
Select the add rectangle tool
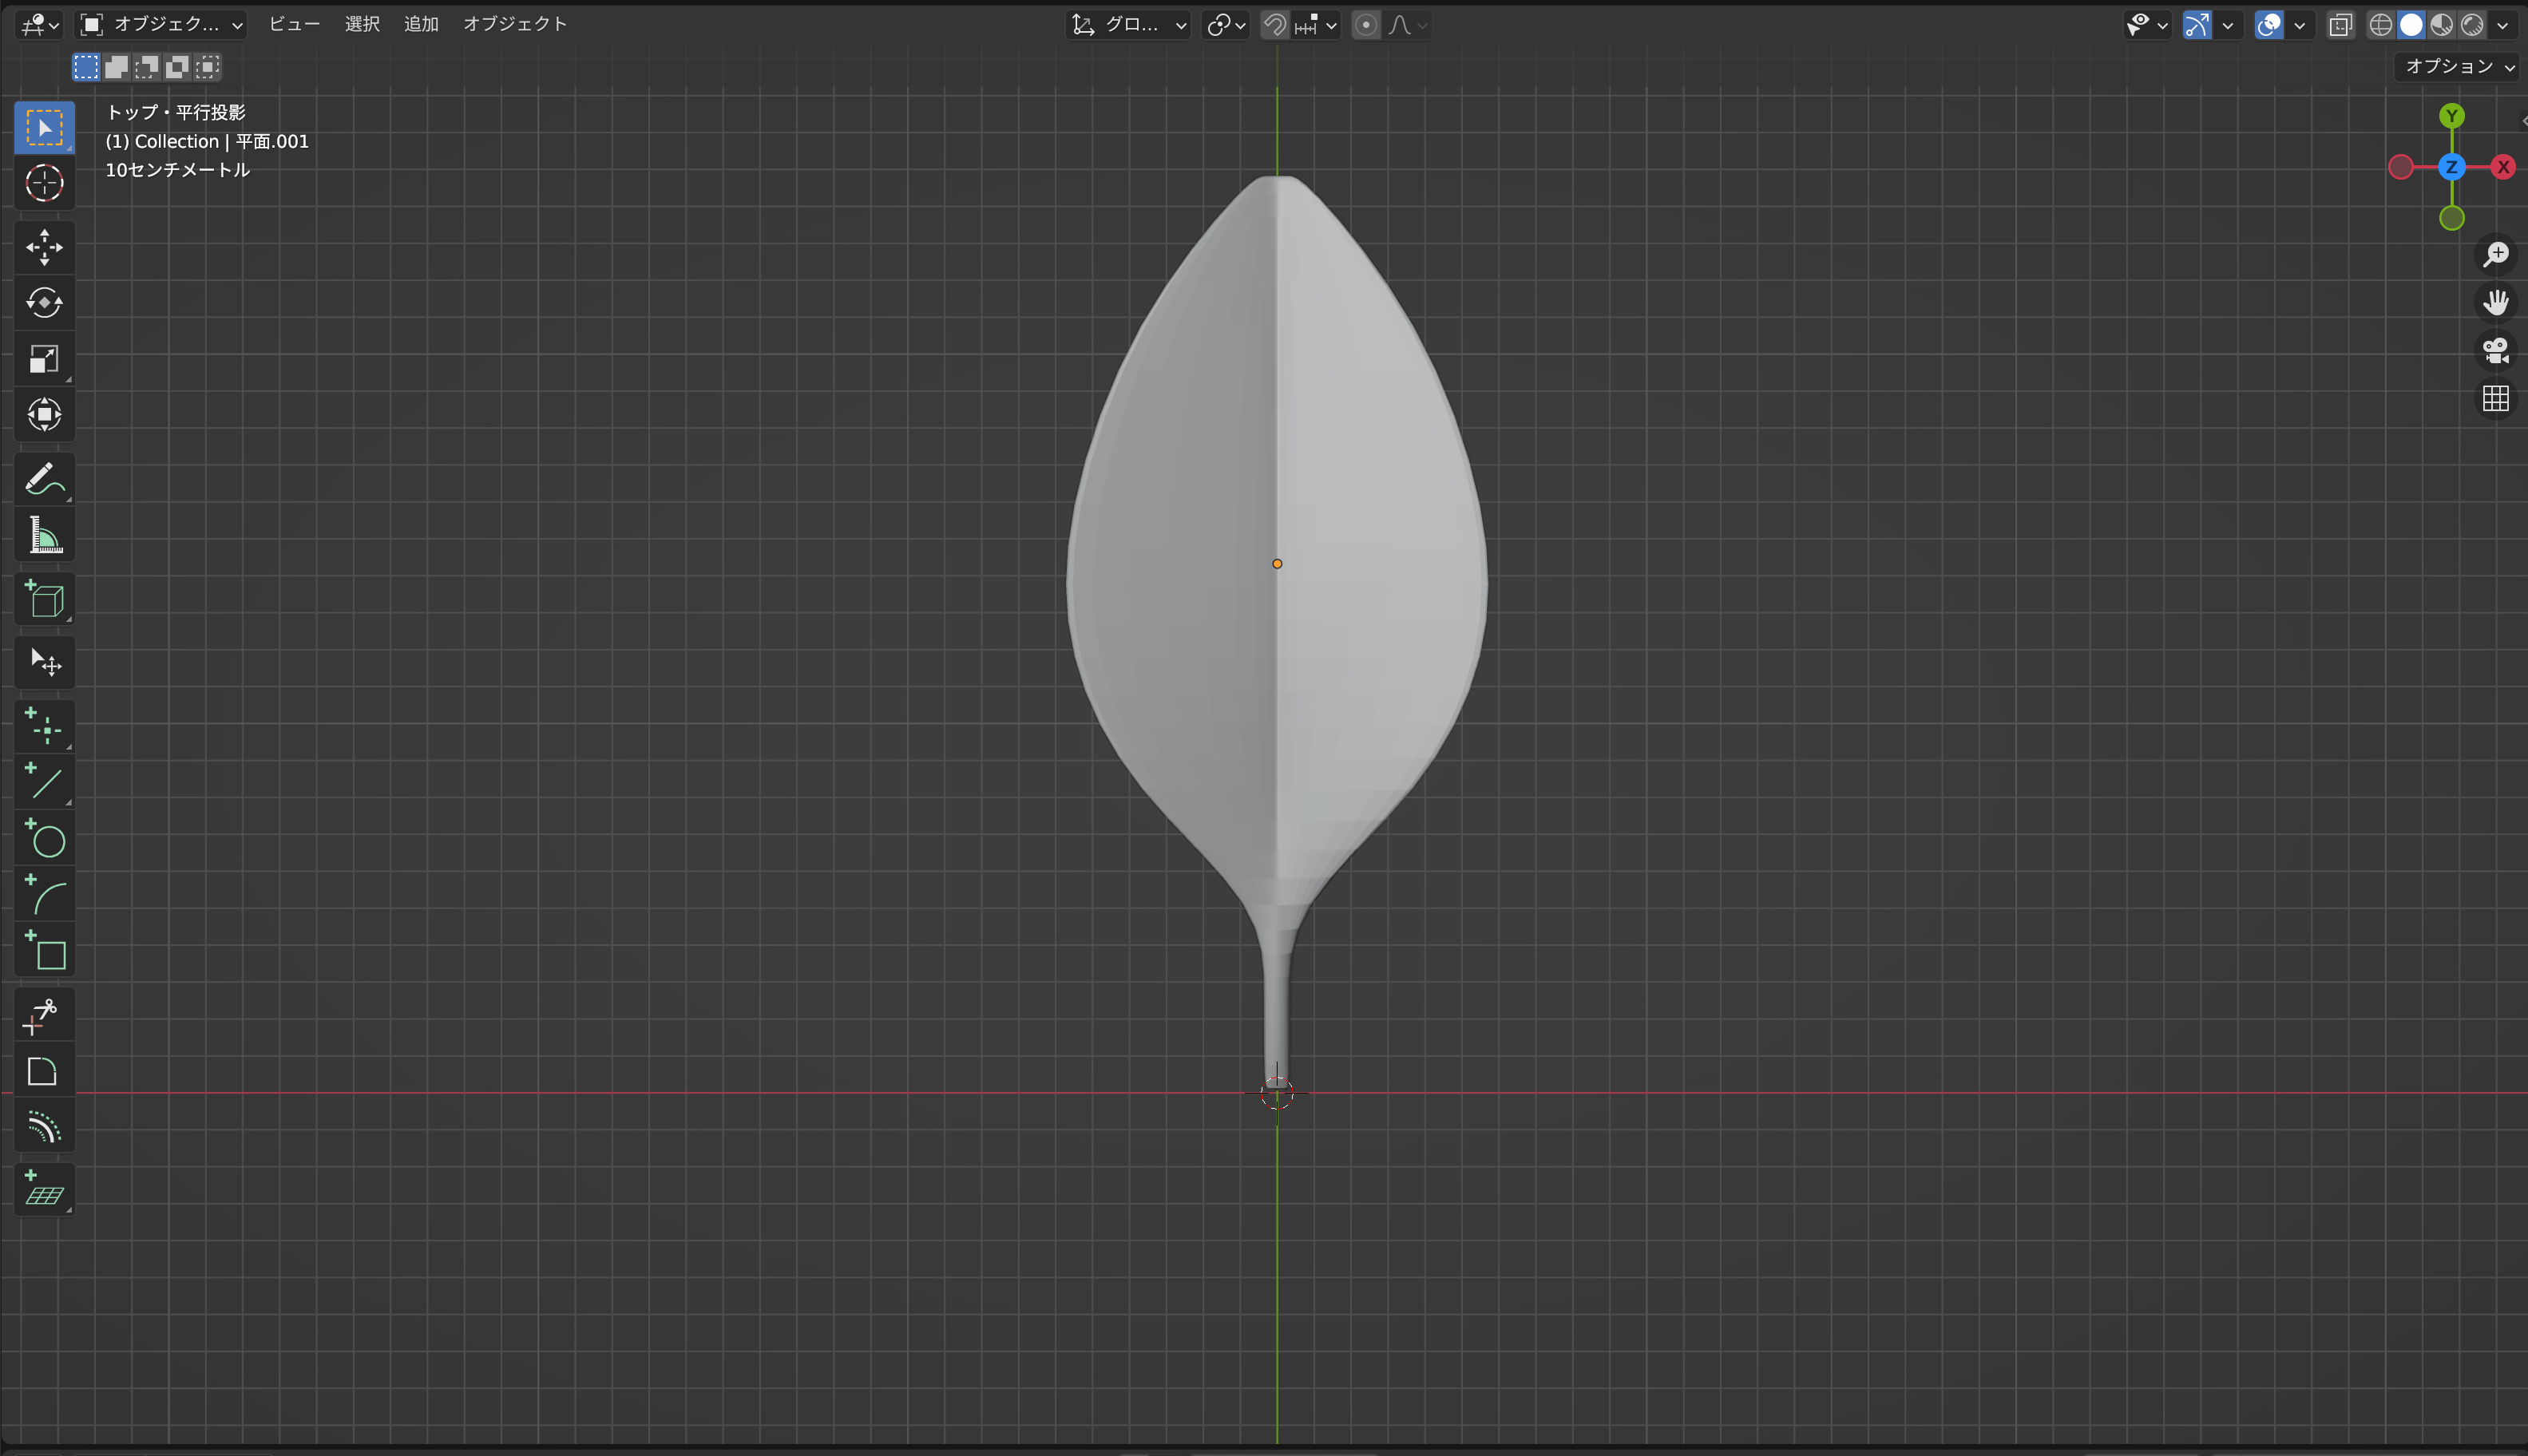click(x=44, y=950)
